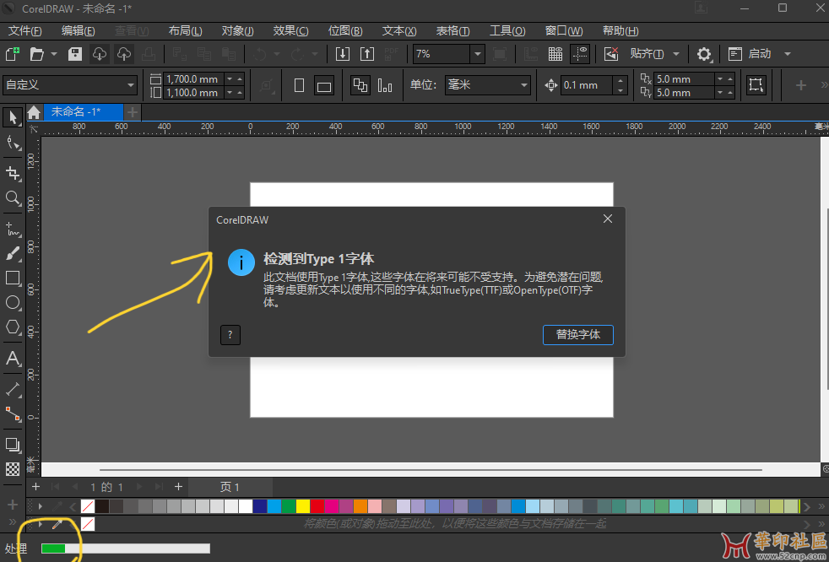Switch to the 未命名 -1* document tab
This screenshot has width=829, height=562.
click(83, 112)
